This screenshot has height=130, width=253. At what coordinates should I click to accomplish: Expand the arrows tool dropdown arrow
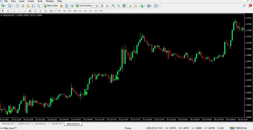point(54,11)
